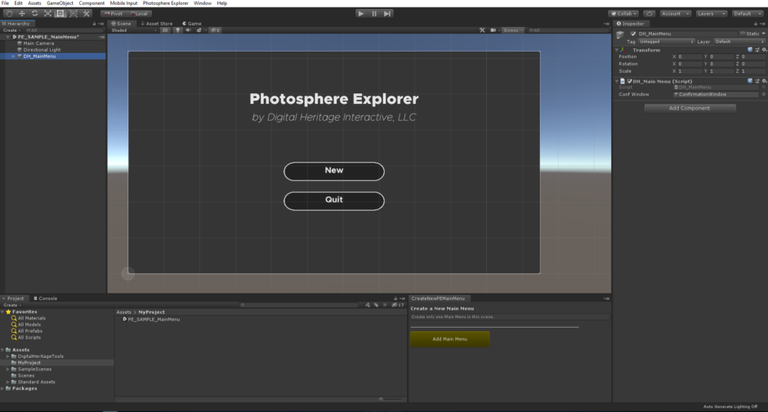Lock the Hierarchy panel
The height and width of the screenshot is (412, 768).
pos(94,24)
